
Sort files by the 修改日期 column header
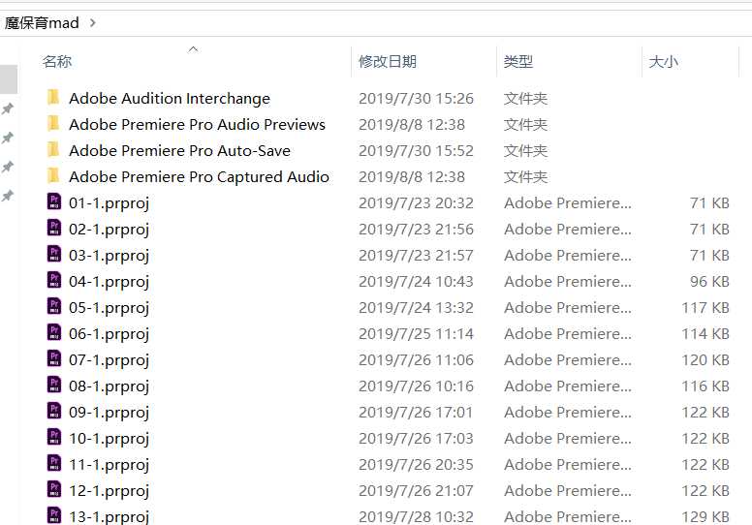(388, 61)
